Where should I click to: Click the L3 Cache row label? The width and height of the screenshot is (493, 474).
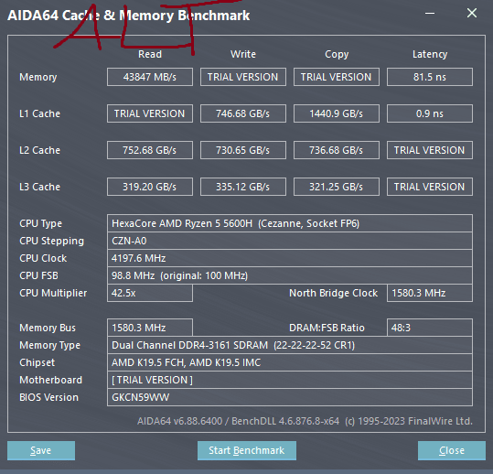pos(39,187)
